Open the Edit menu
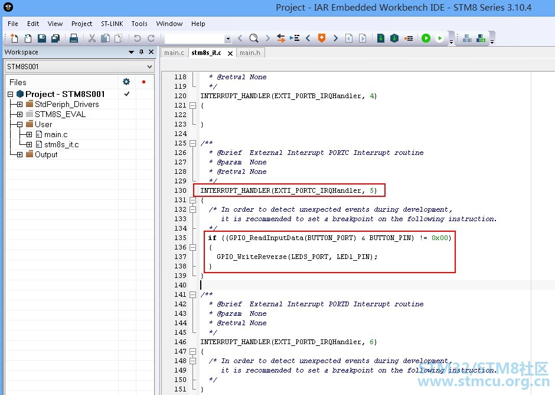 click(x=33, y=24)
